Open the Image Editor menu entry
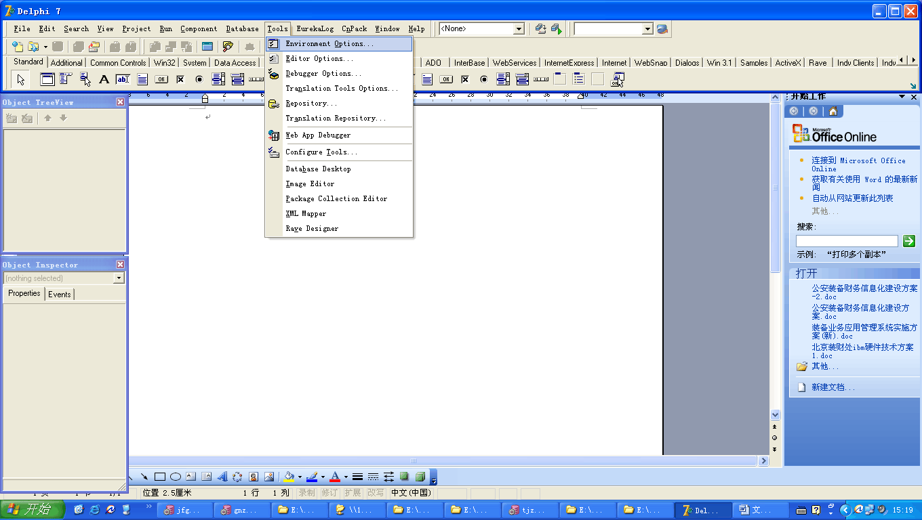 pos(310,184)
